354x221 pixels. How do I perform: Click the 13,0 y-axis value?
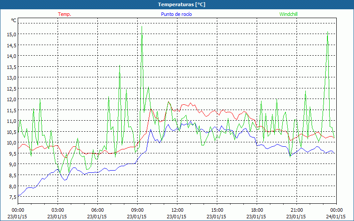pos(12,78)
